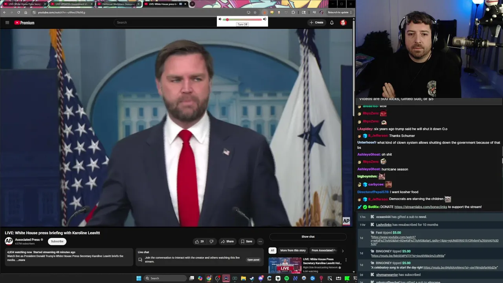Open a new browser tab
The height and width of the screenshot is (283, 503).
[x=192, y=4]
